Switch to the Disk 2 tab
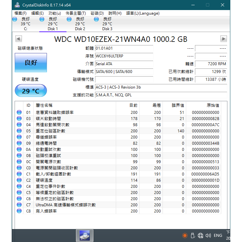This screenshot has height=242, width=242. coord(80,24)
